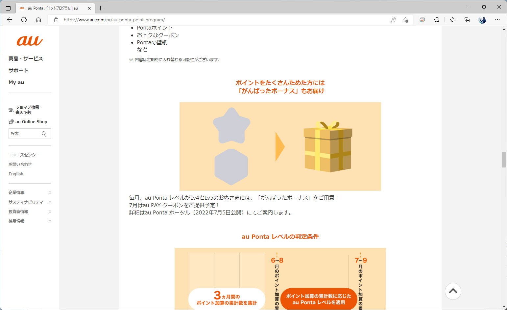Image resolution: width=507 pixels, height=310 pixels.
Task: Switch site to English
Action: pyautogui.click(x=16, y=174)
